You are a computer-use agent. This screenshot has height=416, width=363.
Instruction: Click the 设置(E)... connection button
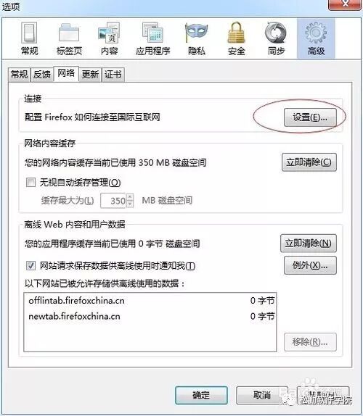click(310, 117)
